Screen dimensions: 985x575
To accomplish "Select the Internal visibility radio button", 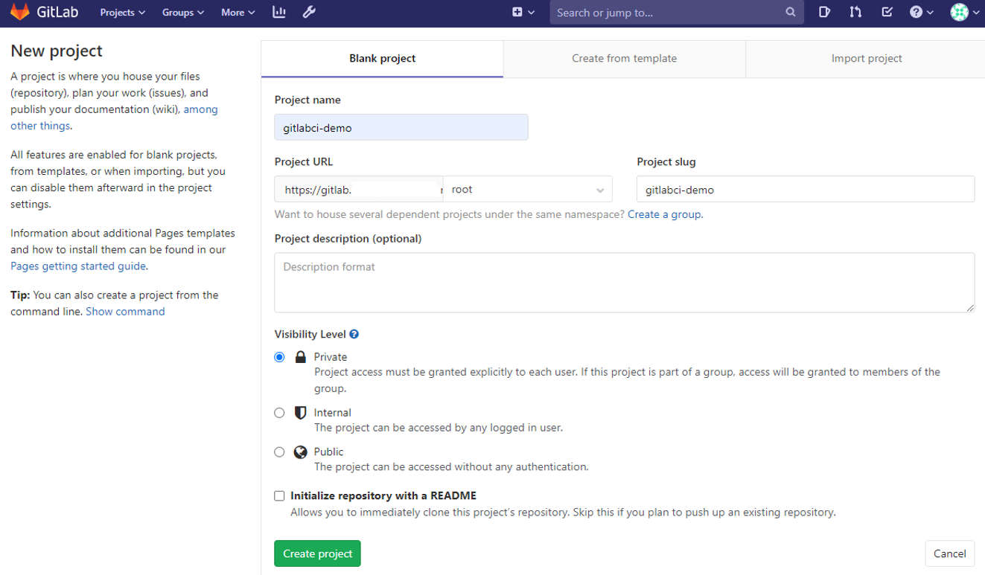I will pos(279,413).
